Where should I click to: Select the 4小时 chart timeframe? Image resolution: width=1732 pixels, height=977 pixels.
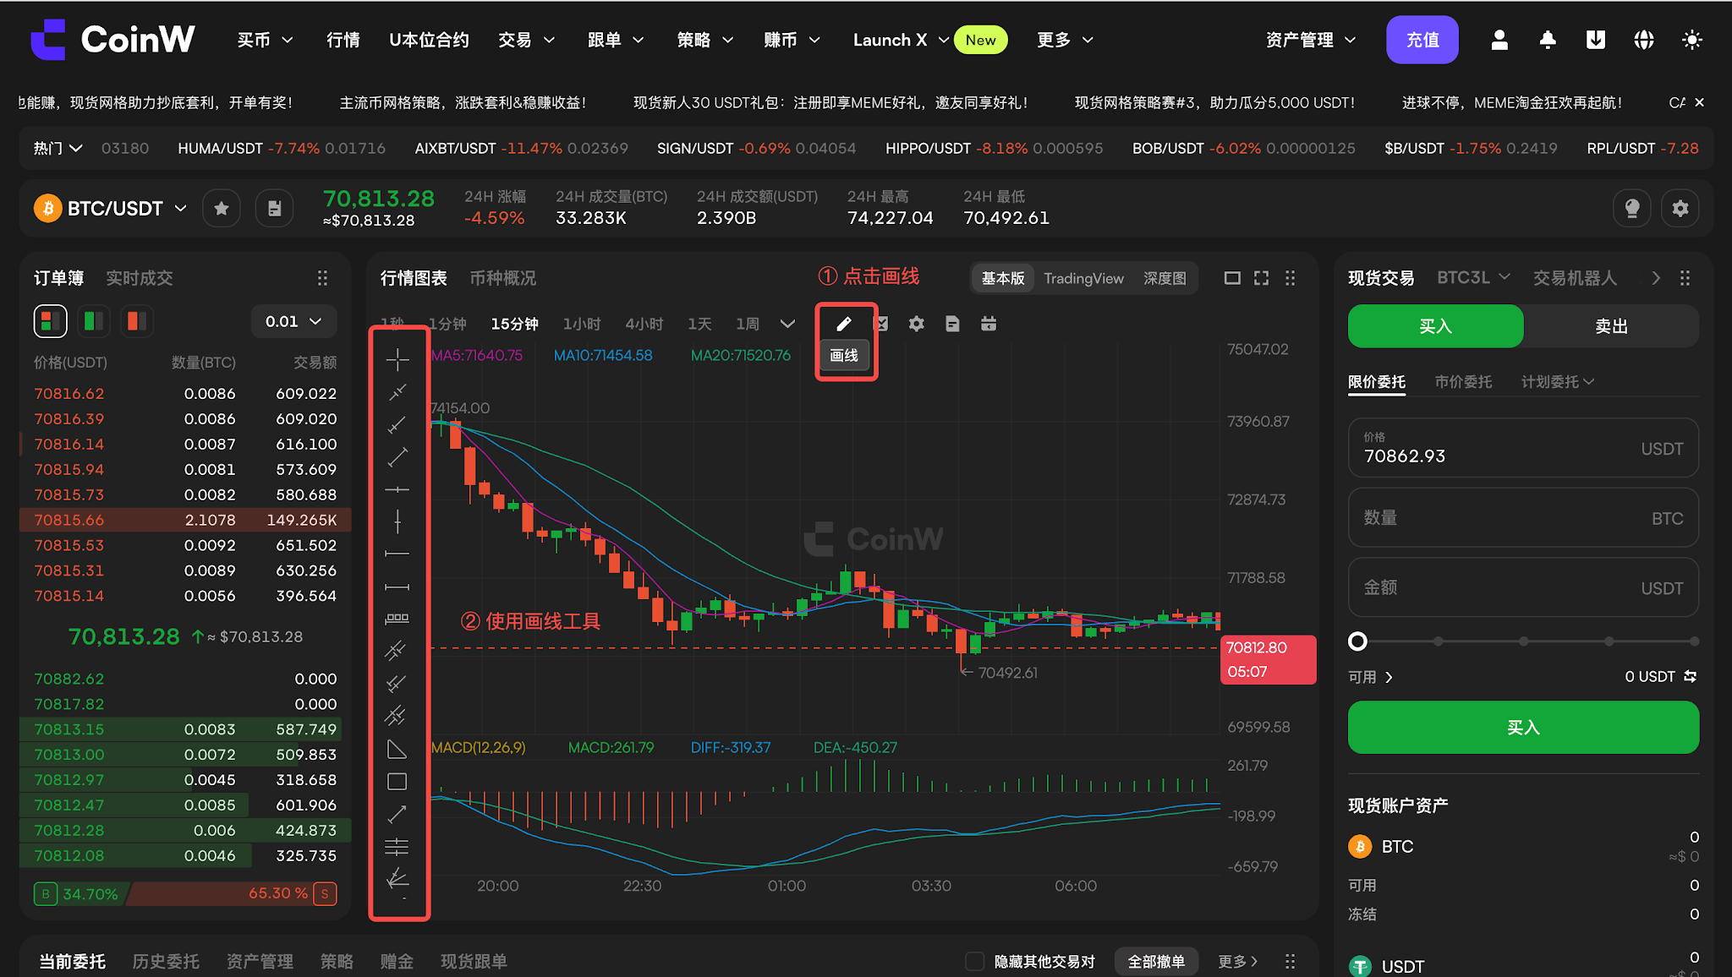click(x=644, y=324)
